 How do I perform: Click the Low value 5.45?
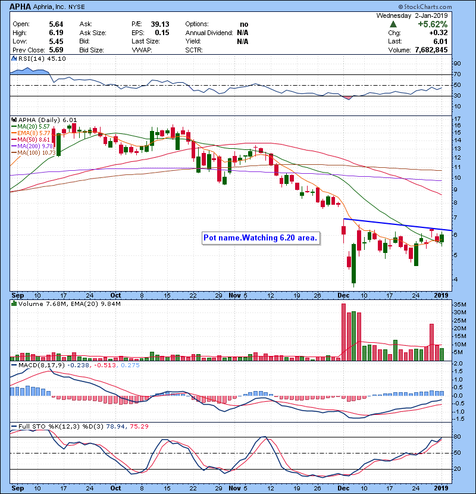(x=56, y=42)
